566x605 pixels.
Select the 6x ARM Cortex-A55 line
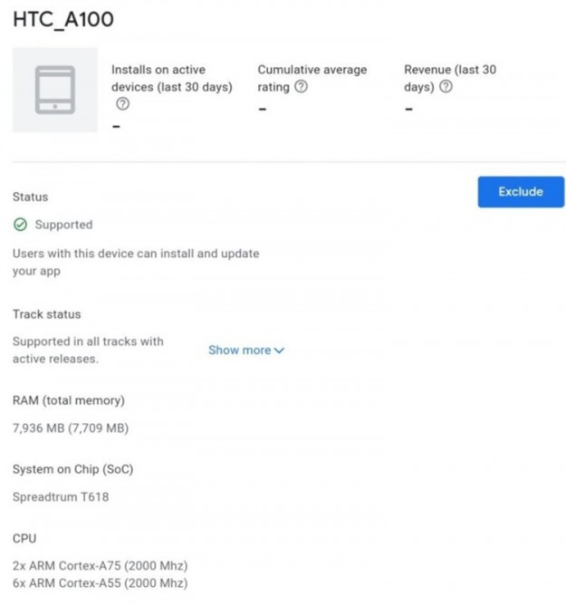[100, 582]
